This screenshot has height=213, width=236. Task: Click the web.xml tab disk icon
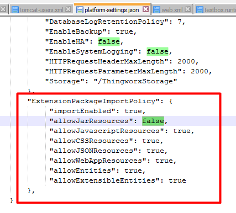pyautogui.click(x=156, y=9)
